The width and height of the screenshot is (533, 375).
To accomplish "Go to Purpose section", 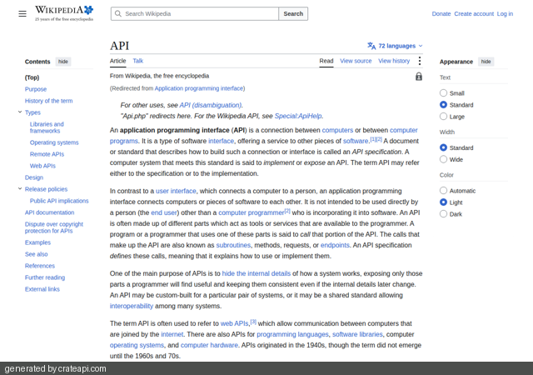I will [36, 89].
